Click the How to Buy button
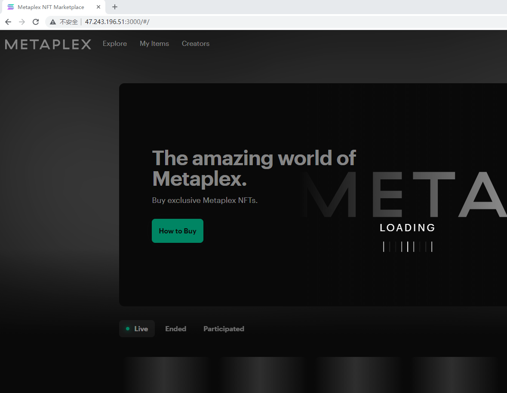The height and width of the screenshot is (393, 507). [177, 230]
